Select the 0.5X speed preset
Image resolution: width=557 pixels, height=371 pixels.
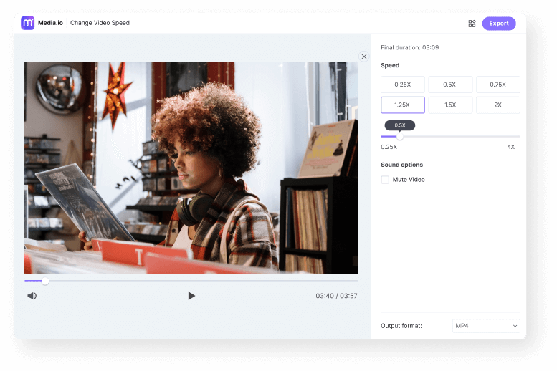coord(449,85)
